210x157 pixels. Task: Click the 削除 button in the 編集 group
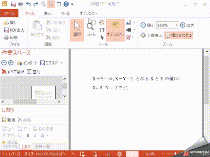[52, 38]
